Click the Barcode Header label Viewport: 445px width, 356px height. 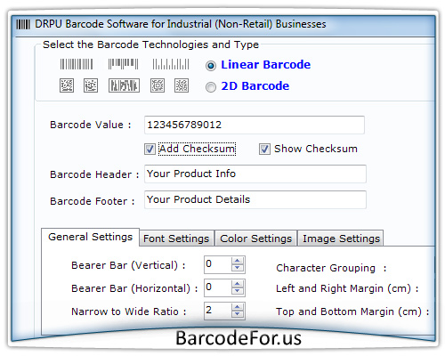coord(94,174)
